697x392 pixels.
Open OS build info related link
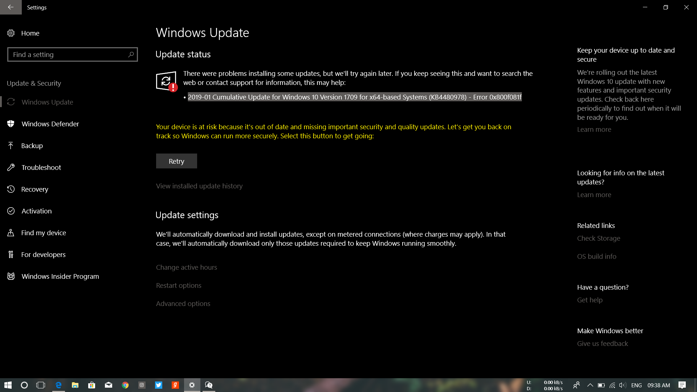pyautogui.click(x=596, y=256)
